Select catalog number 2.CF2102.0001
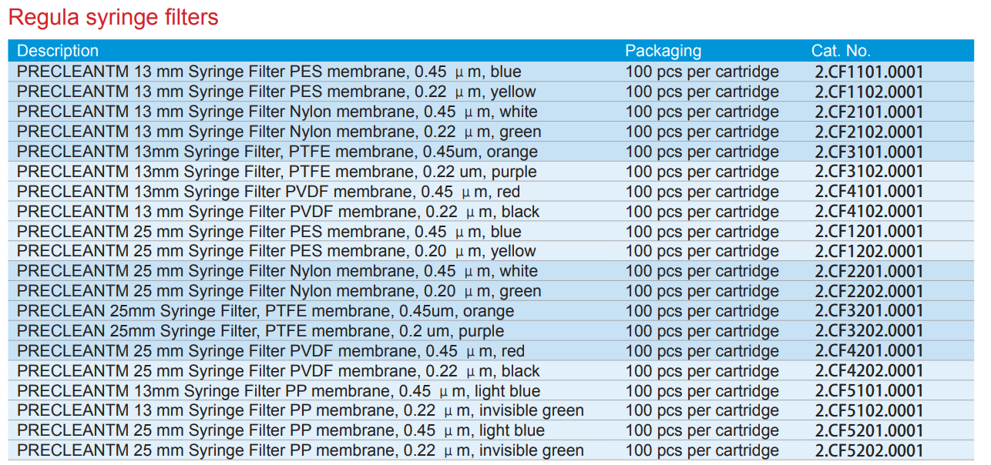The height and width of the screenshot is (465, 991). [868, 132]
